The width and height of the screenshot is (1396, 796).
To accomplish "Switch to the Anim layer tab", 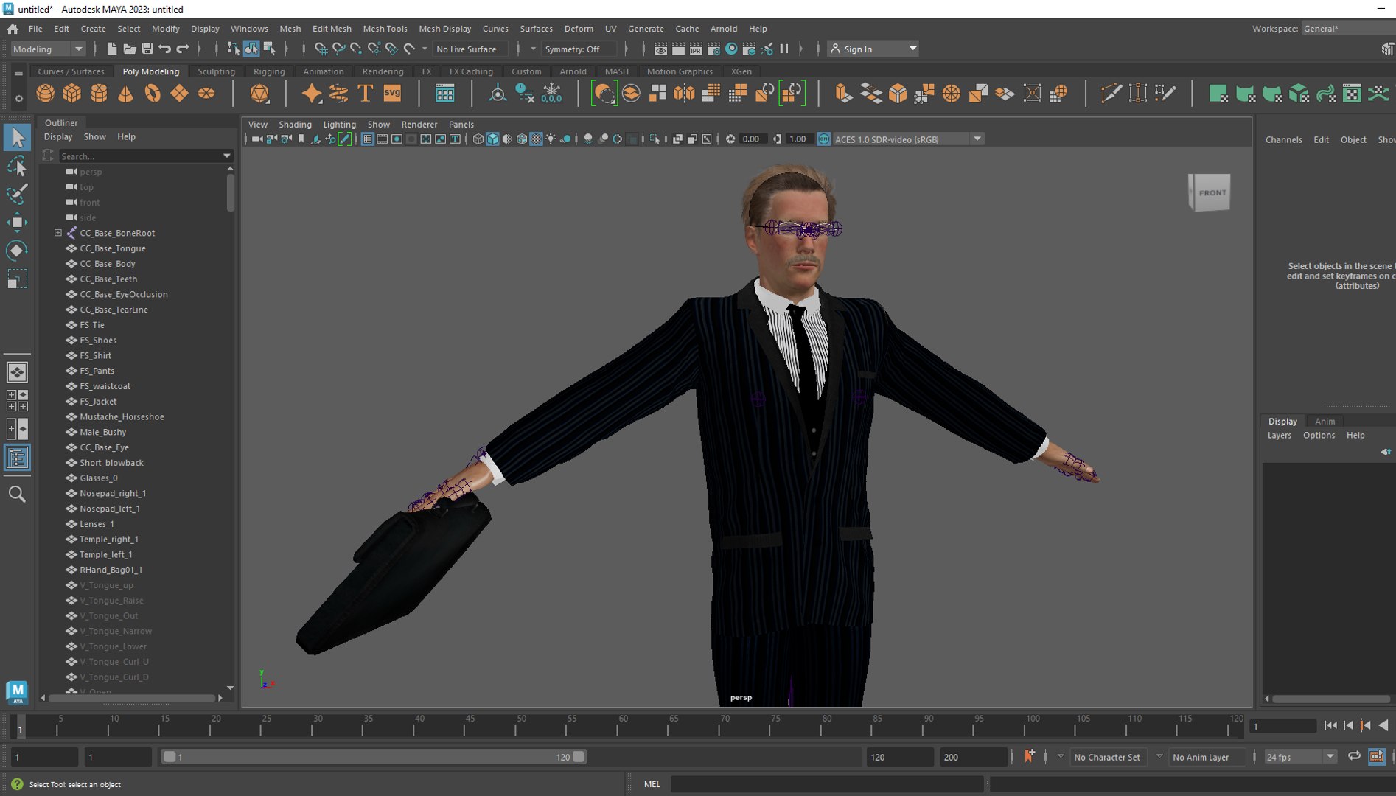I will pyautogui.click(x=1325, y=421).
